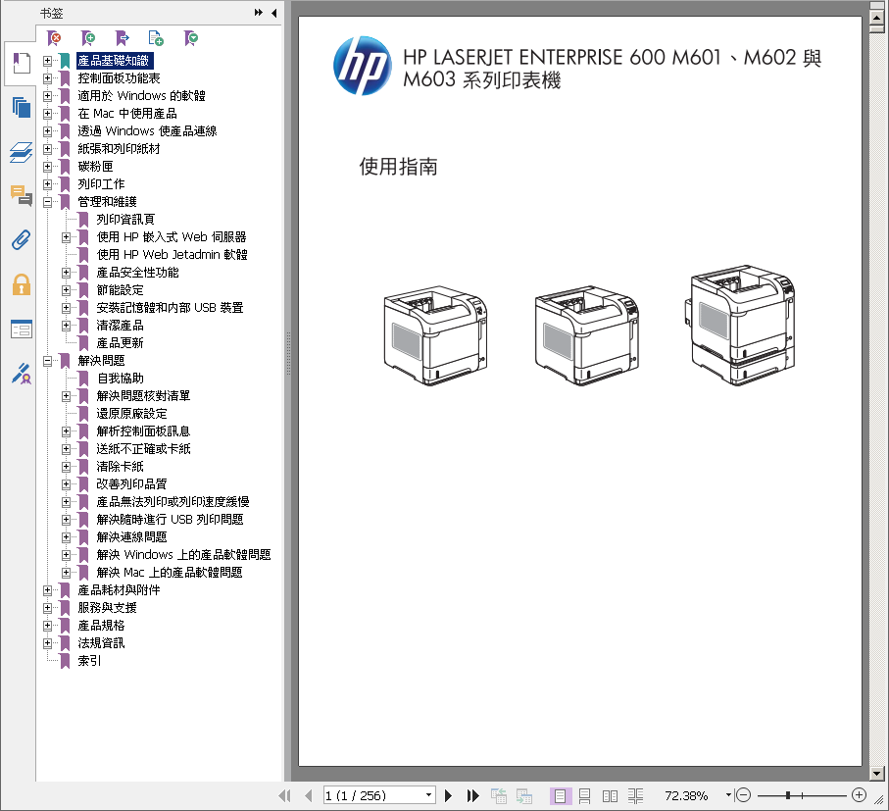Image resolution: width=889 pixels, height=811 pixels.
Task: Open the Pages thumbnails panel
Action: point(21,107)
